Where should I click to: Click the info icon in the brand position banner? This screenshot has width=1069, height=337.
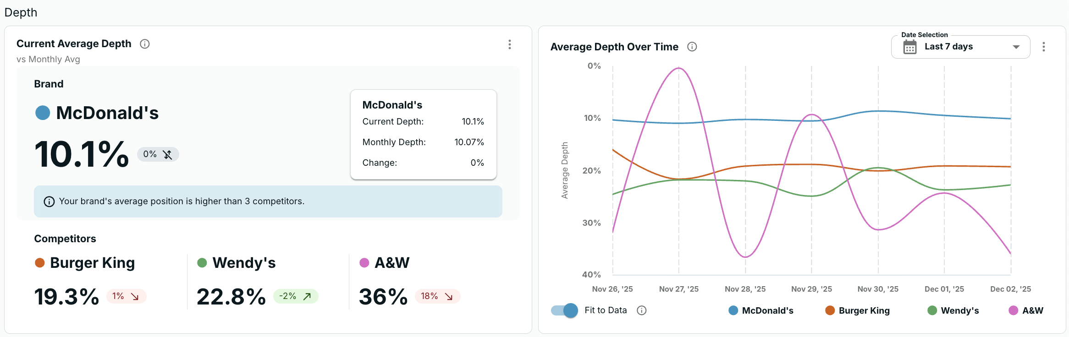[49, 201]
